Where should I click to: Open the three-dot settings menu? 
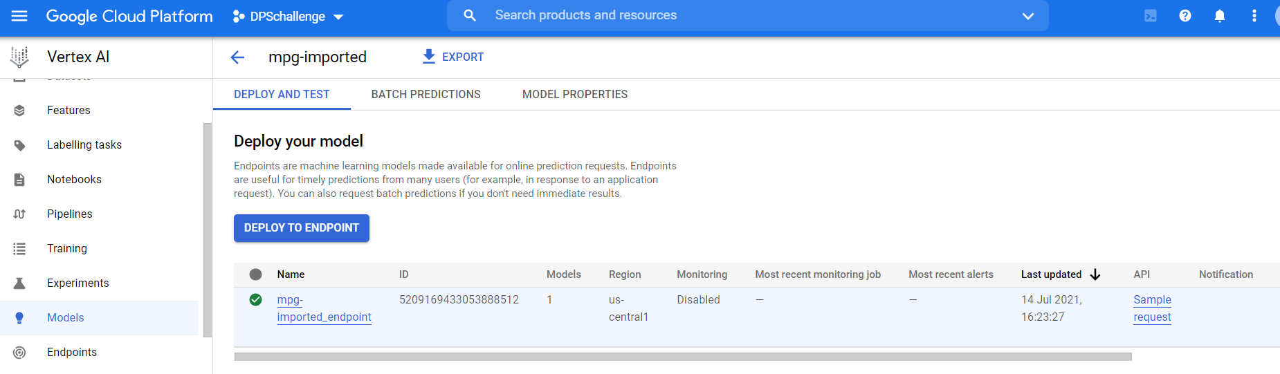click(1254, 15)
